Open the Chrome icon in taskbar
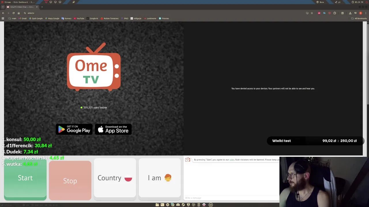The image size is (369, 207). pyautogui.click(x=173, y=204)
